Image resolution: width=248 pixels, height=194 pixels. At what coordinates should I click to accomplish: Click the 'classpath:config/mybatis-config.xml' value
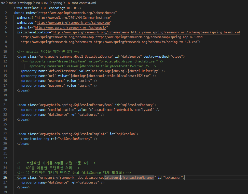click(121, 110)
